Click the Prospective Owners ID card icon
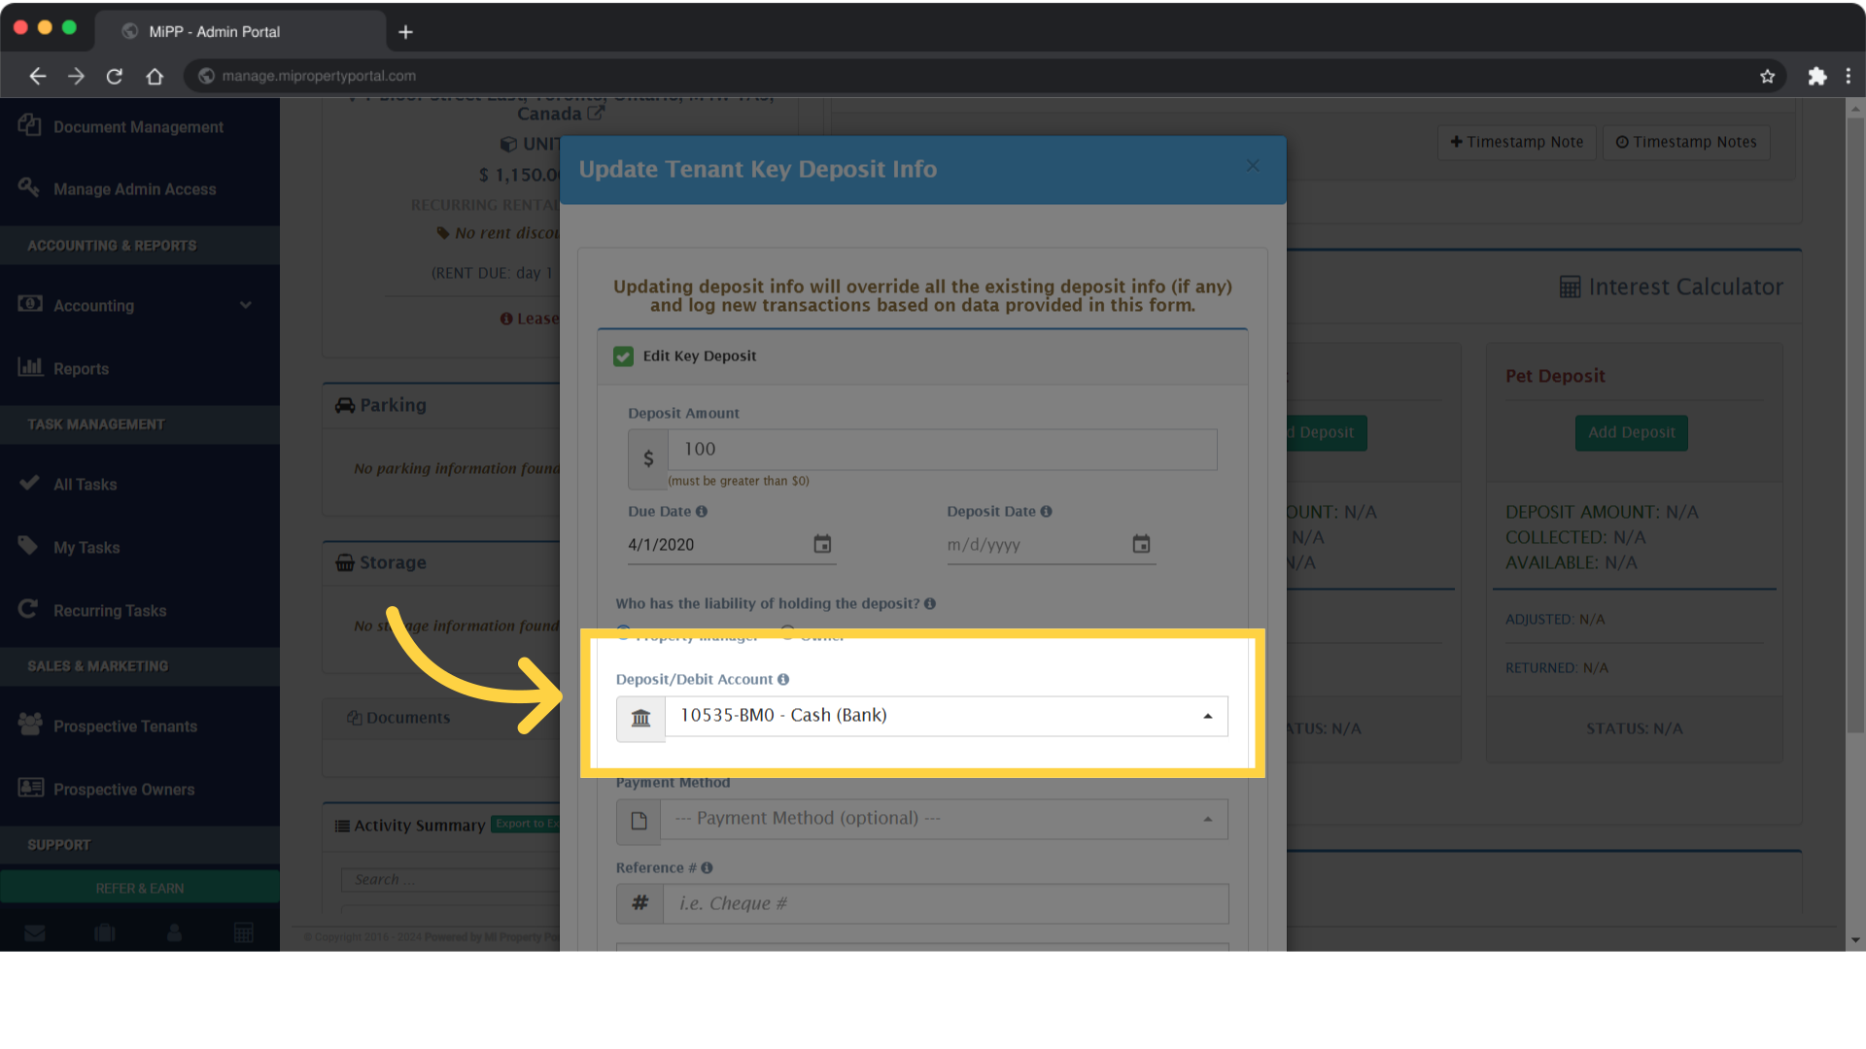Screen dimensions: 1866x1049 31,787
